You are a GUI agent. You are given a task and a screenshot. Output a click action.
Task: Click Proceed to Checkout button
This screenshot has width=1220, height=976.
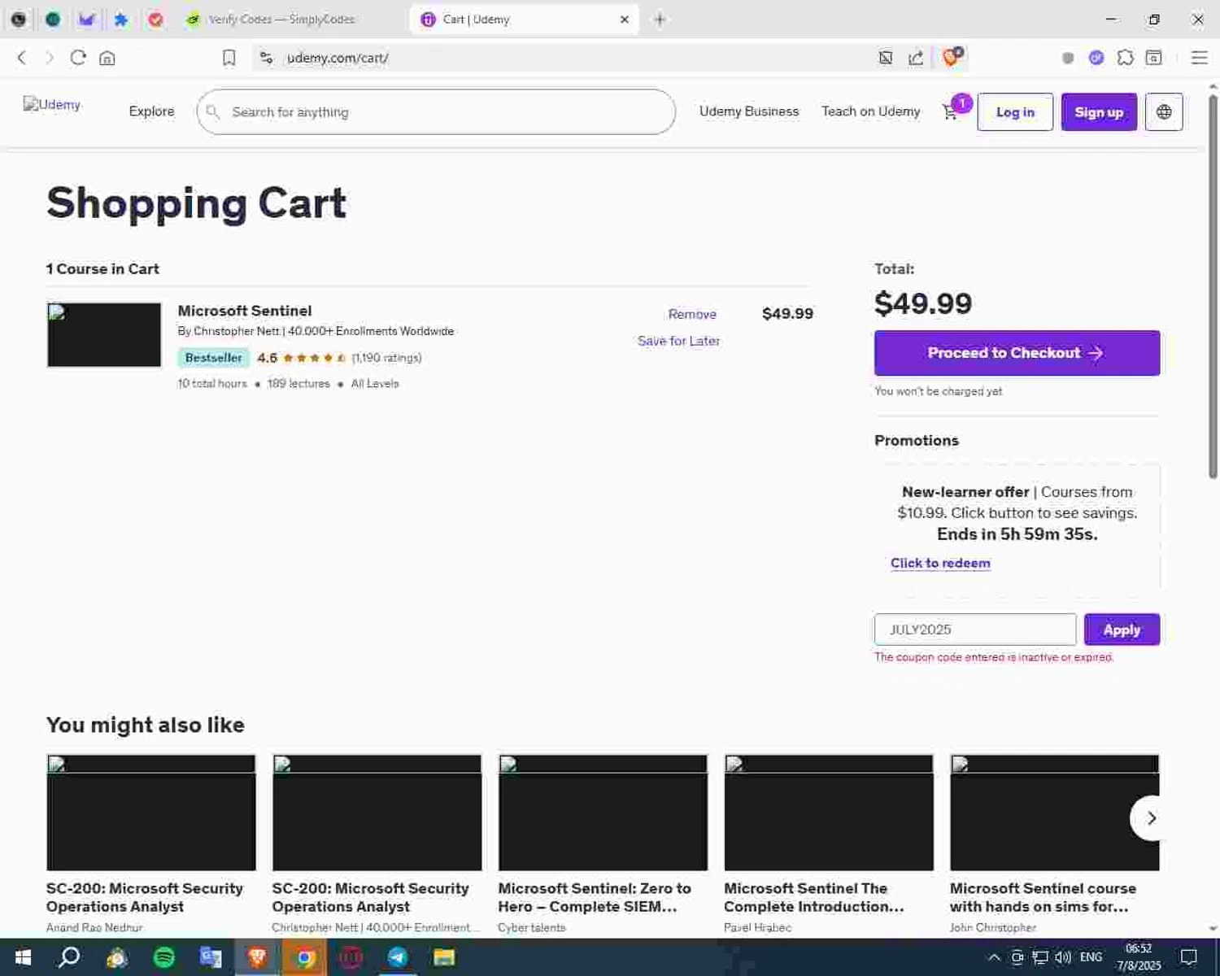click(x=1017, y=353)
